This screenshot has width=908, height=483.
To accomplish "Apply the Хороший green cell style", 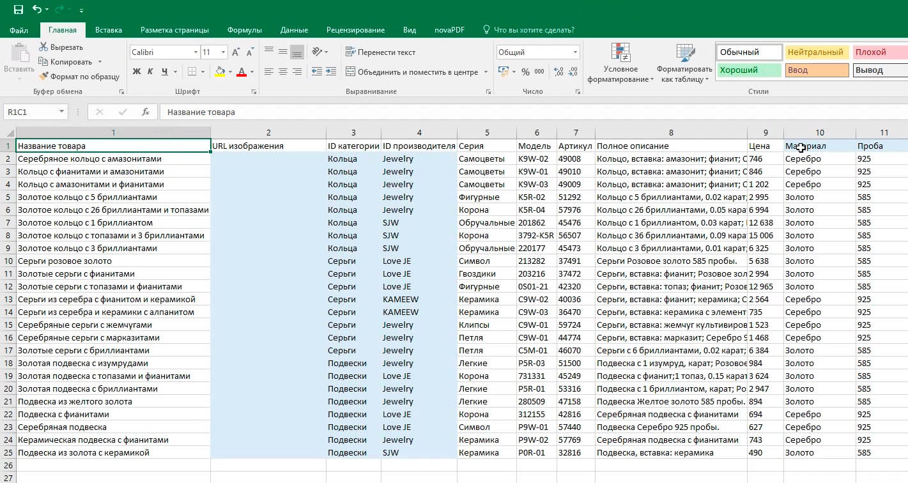I will [x=748, y=70].
